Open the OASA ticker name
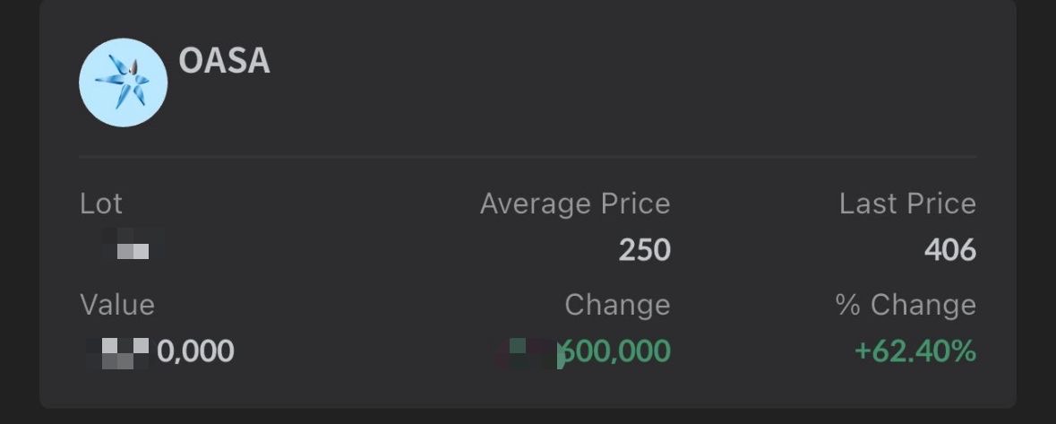The height and width of the screenshot is (424, 1056). click(224, 61)
